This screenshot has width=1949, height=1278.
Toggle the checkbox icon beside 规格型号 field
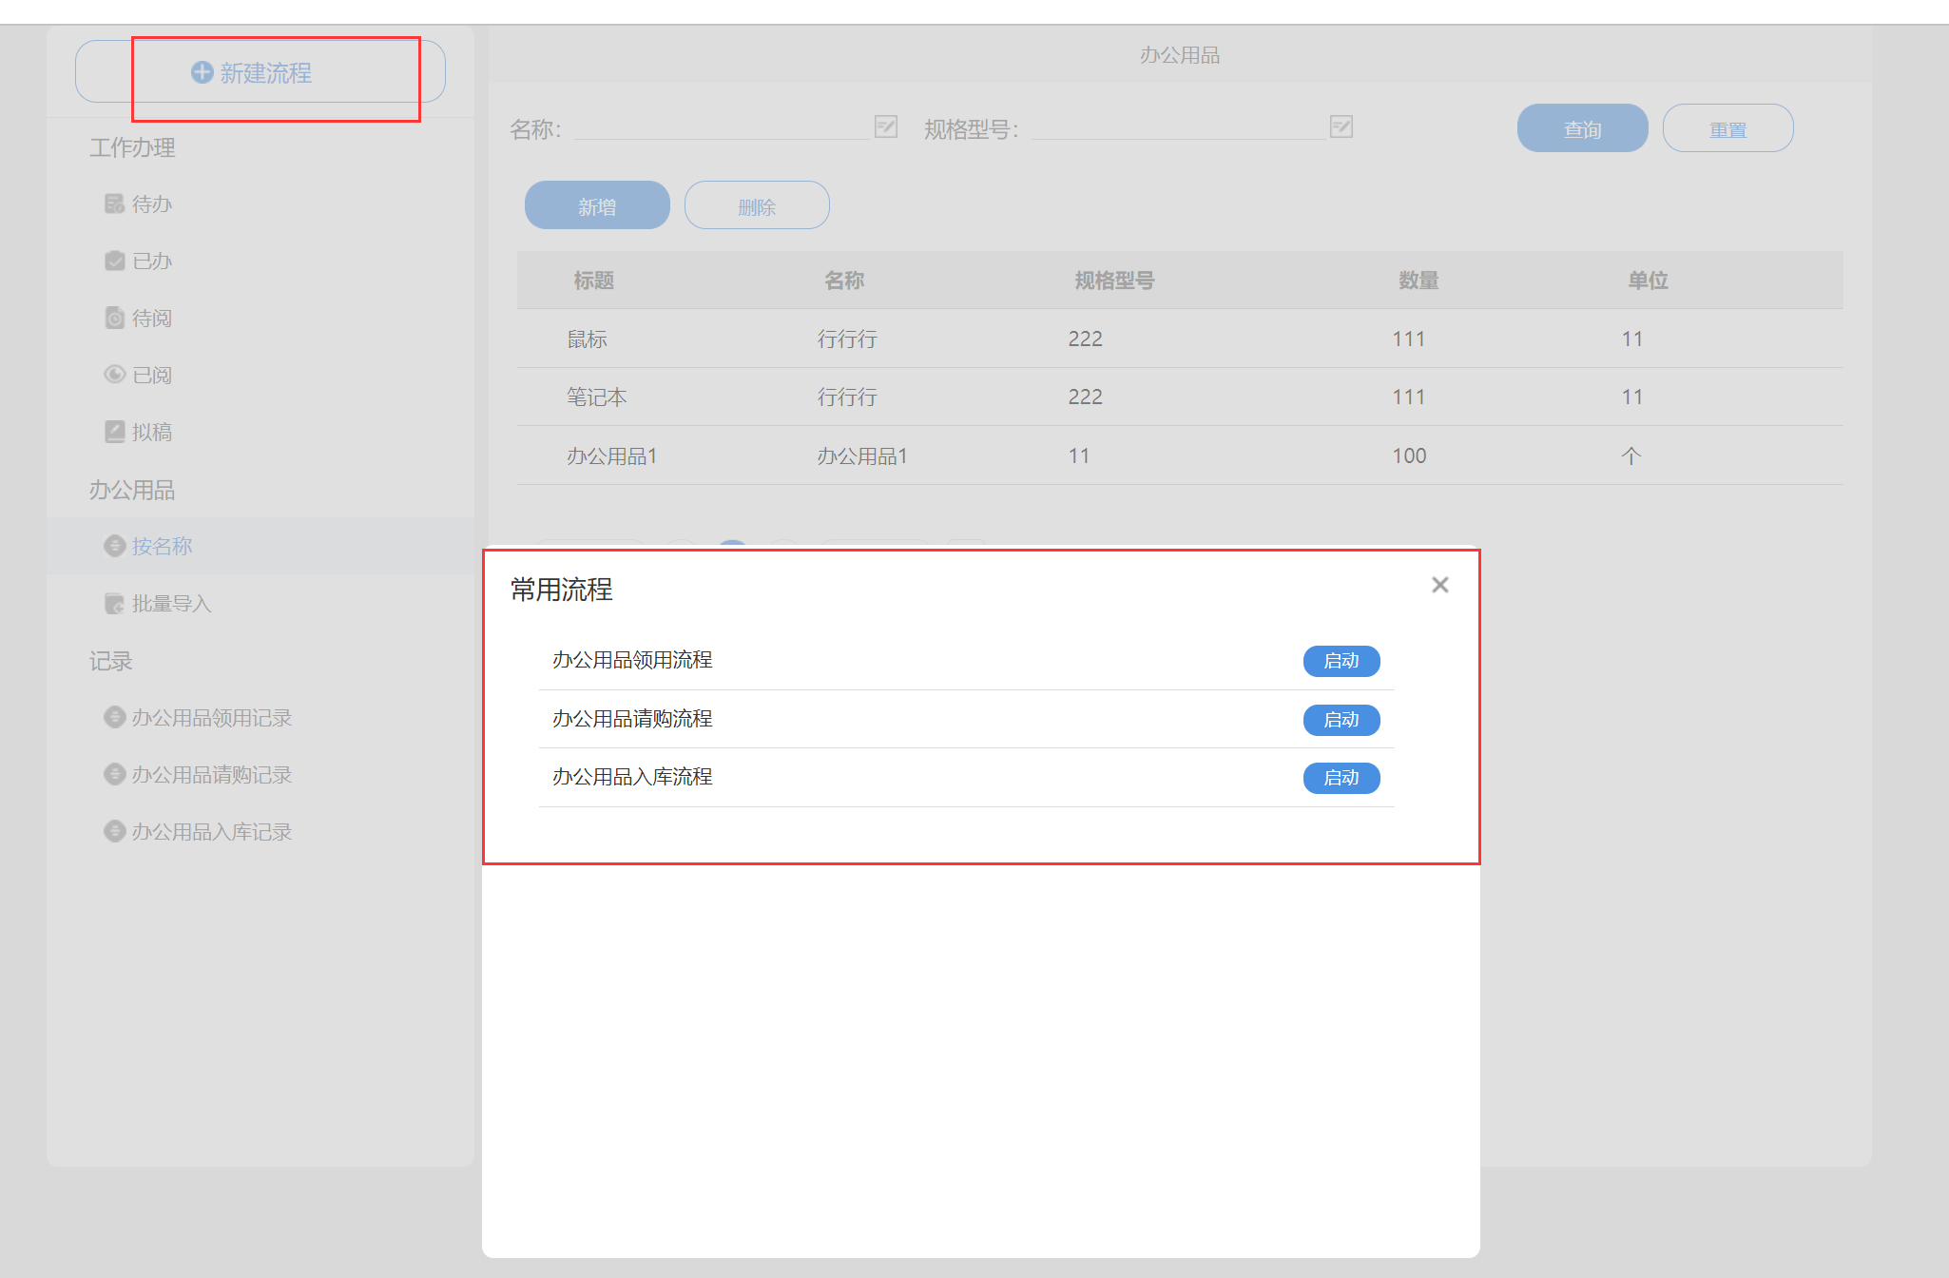pyautogui.click(x=1341, y=126)
